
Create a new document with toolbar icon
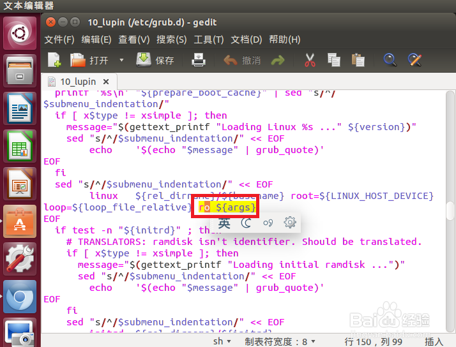(x=54, y=60)
